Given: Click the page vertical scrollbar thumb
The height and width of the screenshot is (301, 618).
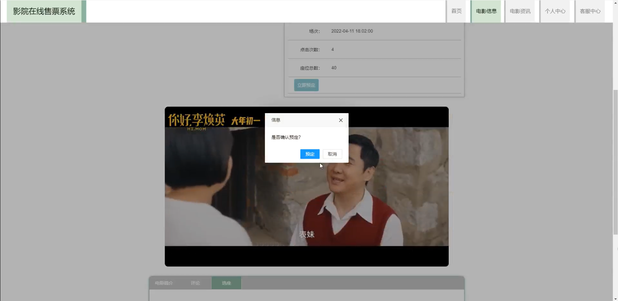Looking at the screenshot, I should [615, 162].
